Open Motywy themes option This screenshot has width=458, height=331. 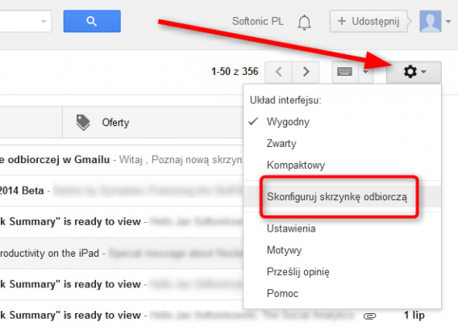(342, 250)
